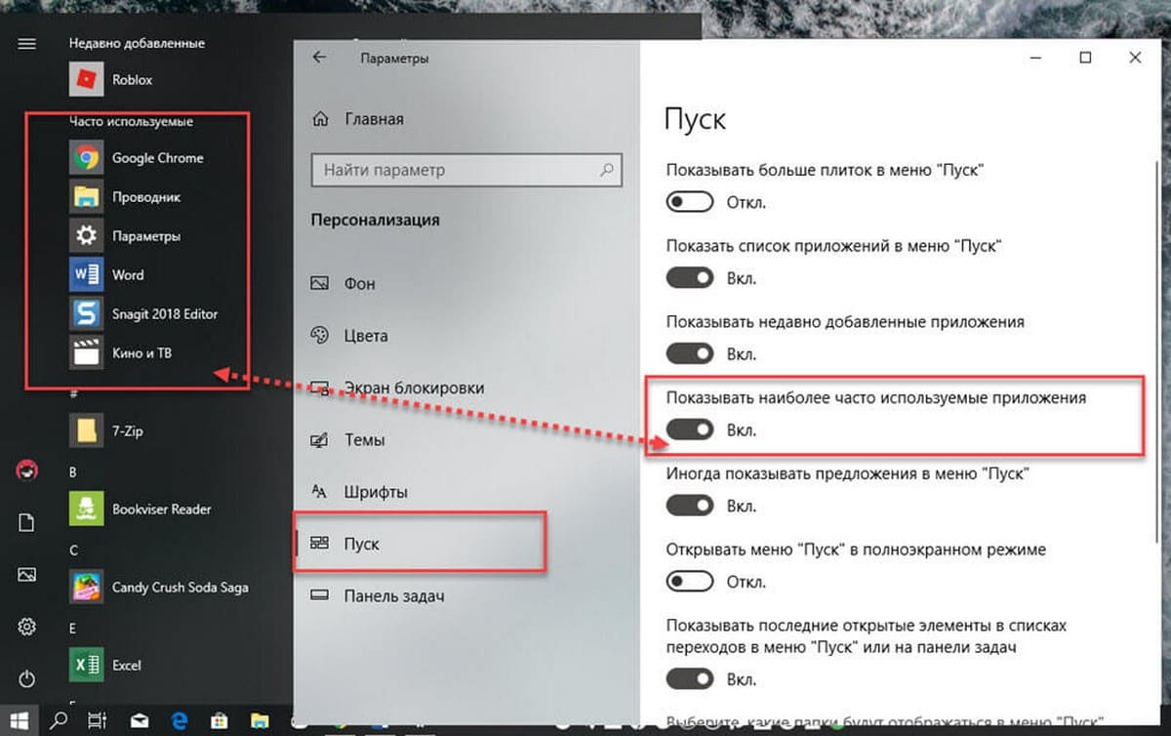
Task: Maximize the Параметры window
Action: (1085, 58)
